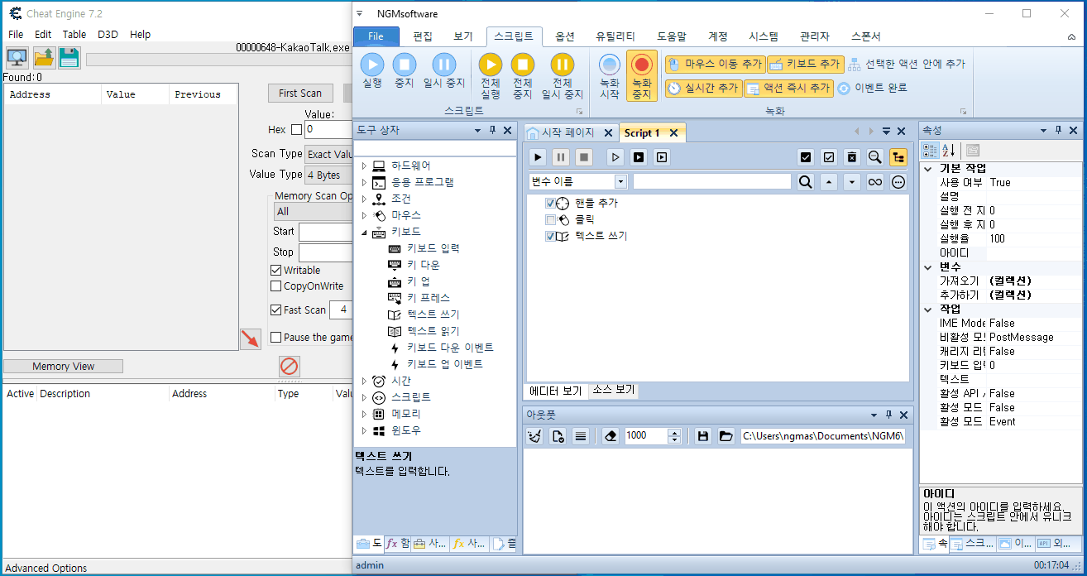
Task: Click the 전체 일시 중지 (Pause all) icon
Action: click(x=563, y=65)
